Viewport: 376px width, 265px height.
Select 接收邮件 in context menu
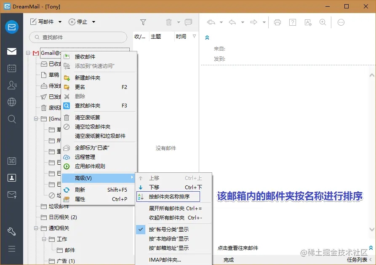tap(99, 56)
